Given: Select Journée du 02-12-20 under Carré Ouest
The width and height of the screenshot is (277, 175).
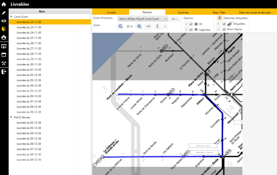Looking at the screenshot, I should click(29, 75).
